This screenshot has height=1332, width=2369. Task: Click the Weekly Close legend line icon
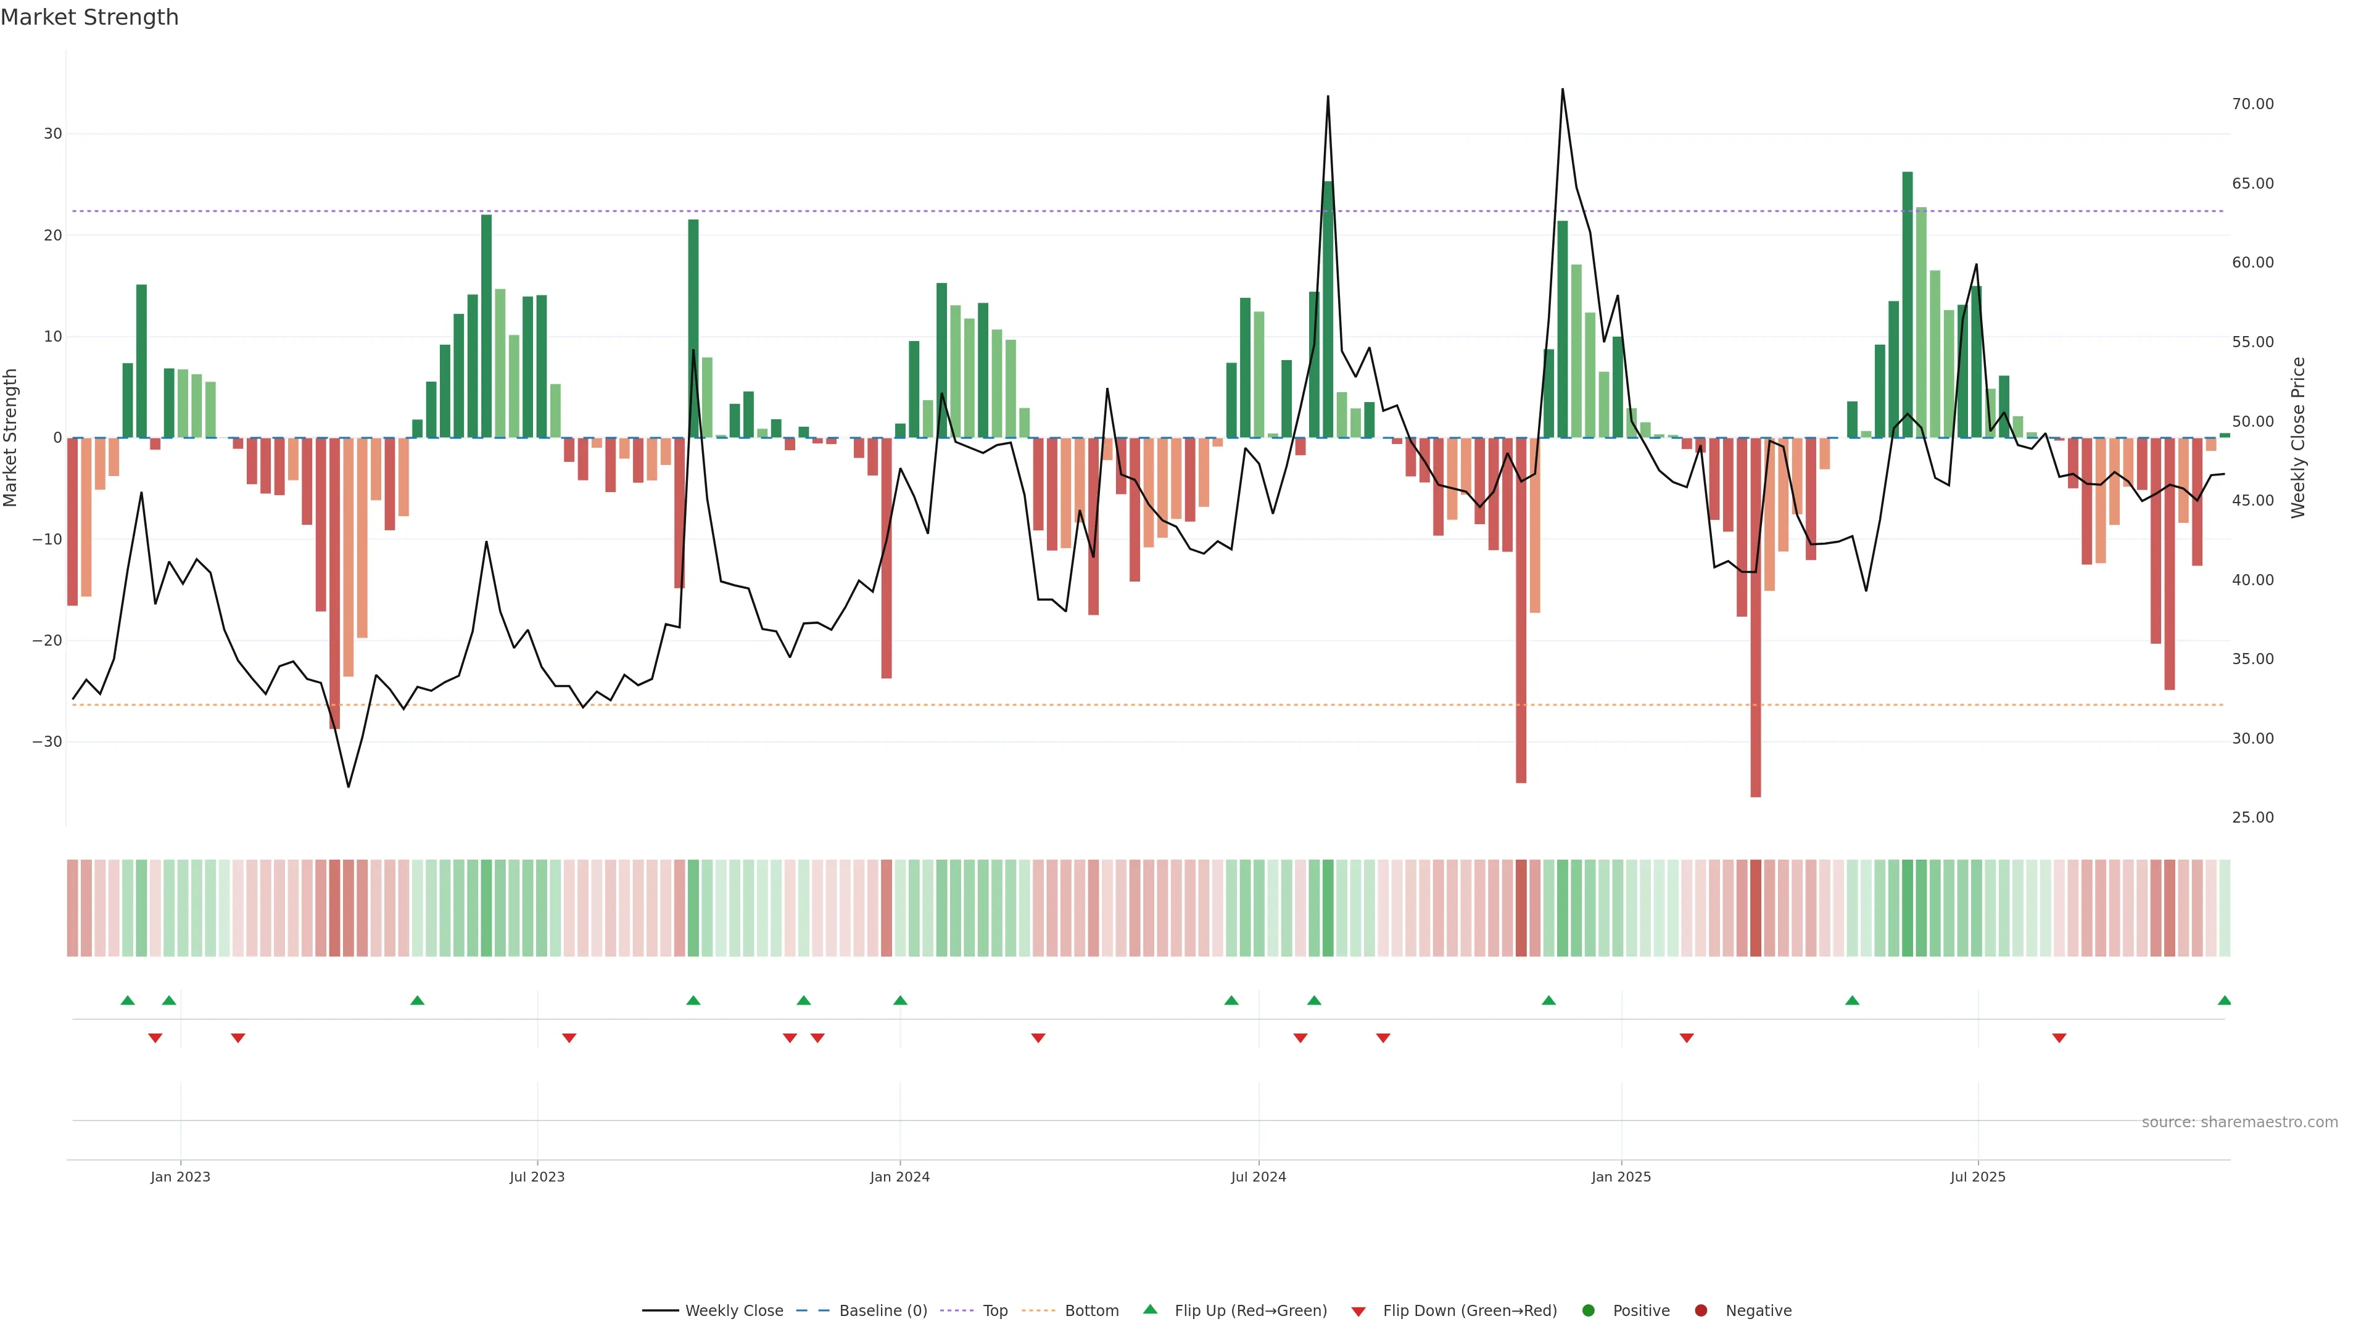click(x=660, y=1311)
